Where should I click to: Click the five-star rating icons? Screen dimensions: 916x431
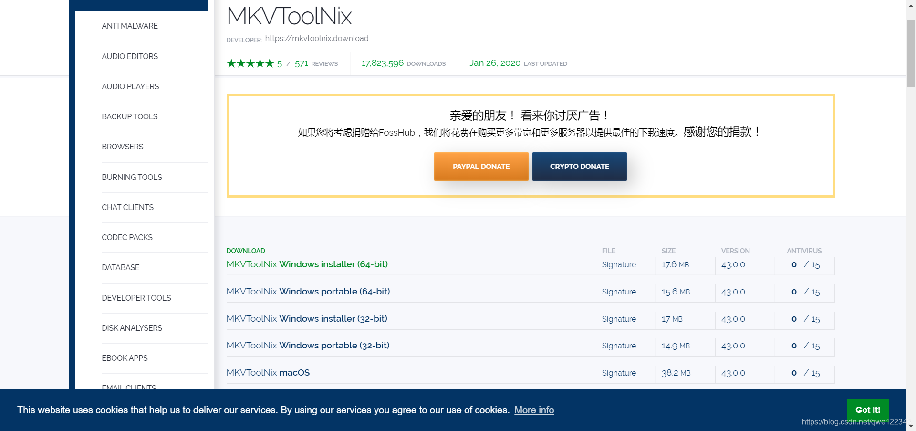click(x=250, y=63)
